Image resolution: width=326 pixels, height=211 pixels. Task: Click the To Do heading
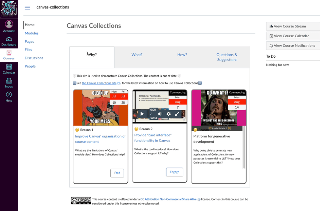pos(271,56)
